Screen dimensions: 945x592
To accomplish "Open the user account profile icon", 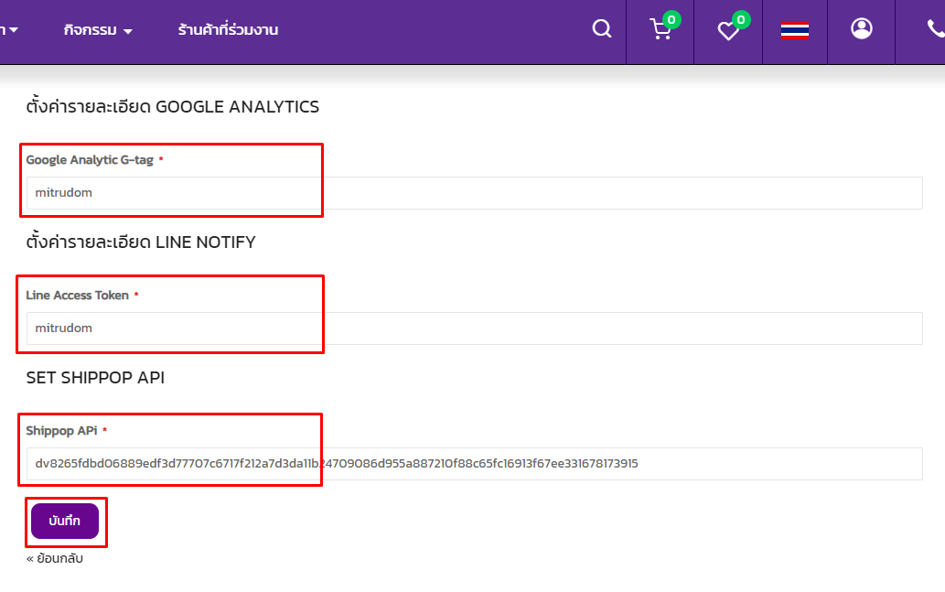I will click(861, 29).
